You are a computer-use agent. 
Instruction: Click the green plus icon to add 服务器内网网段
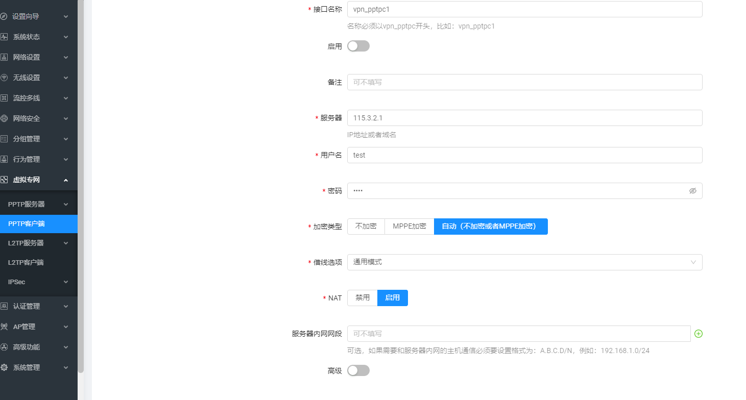699,334
